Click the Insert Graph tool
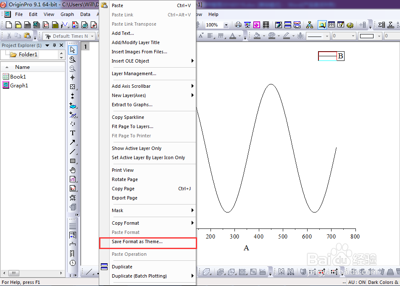Image resolution: width=400 pixels, height=286 pixels. 73,189
